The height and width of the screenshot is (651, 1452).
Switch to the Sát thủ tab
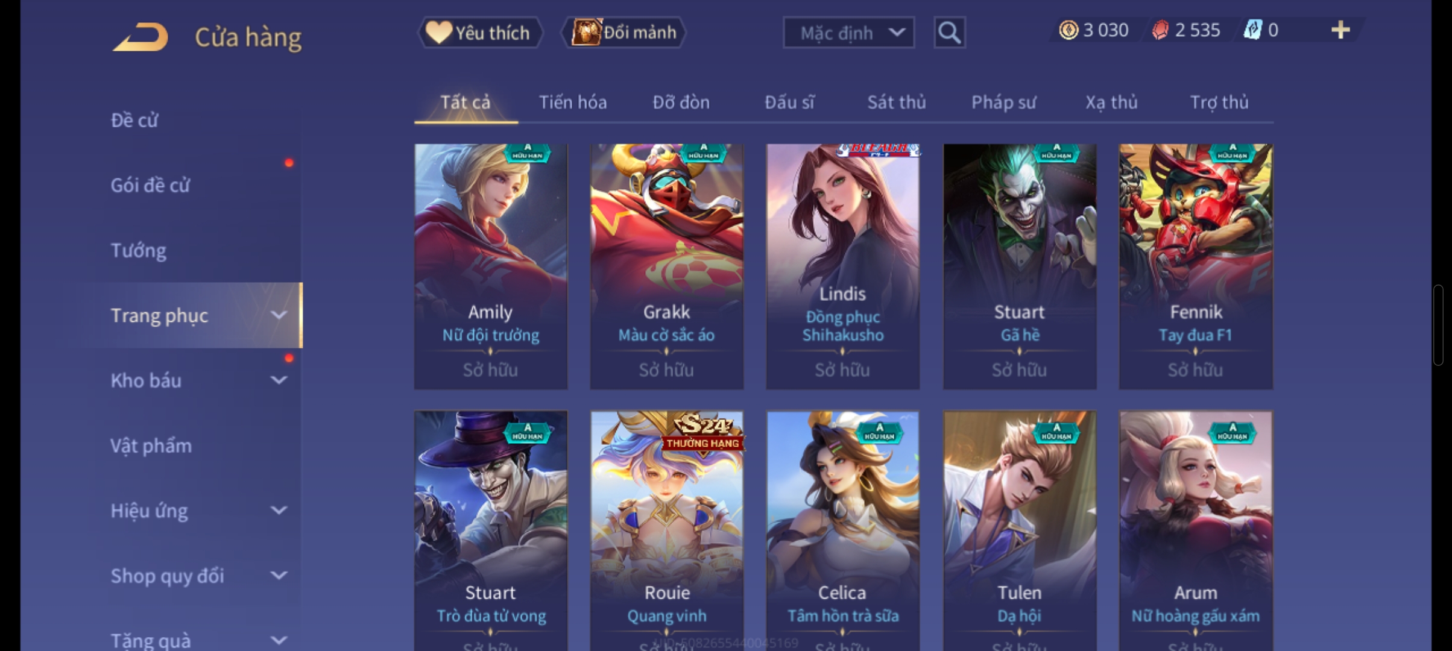click(x=897, y=102)
